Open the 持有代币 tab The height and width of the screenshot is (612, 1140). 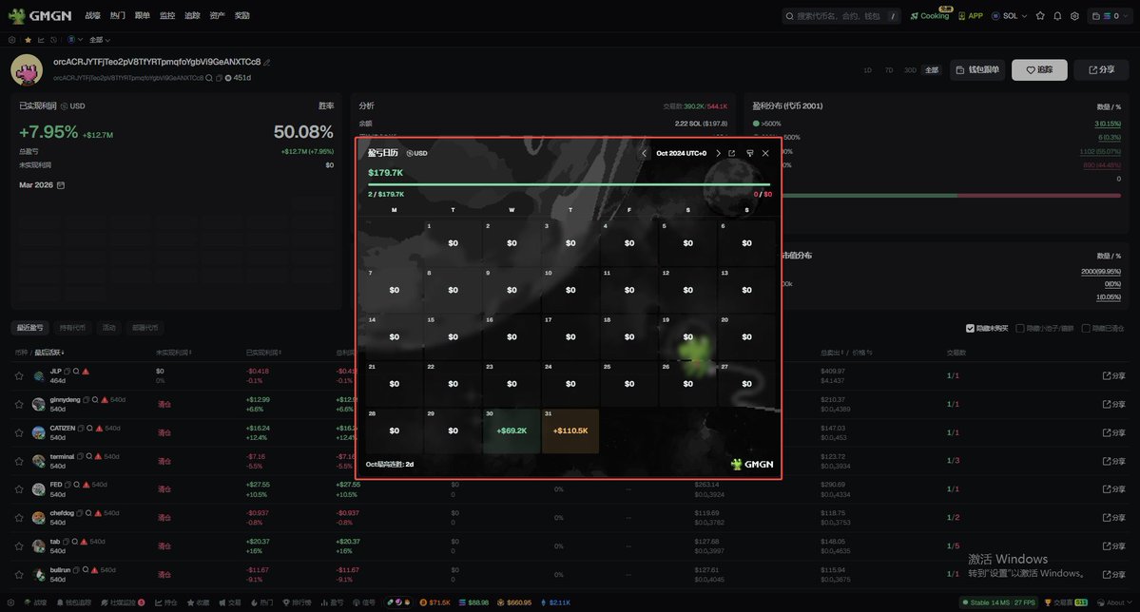pyautogui.click(x=72, y=328)
